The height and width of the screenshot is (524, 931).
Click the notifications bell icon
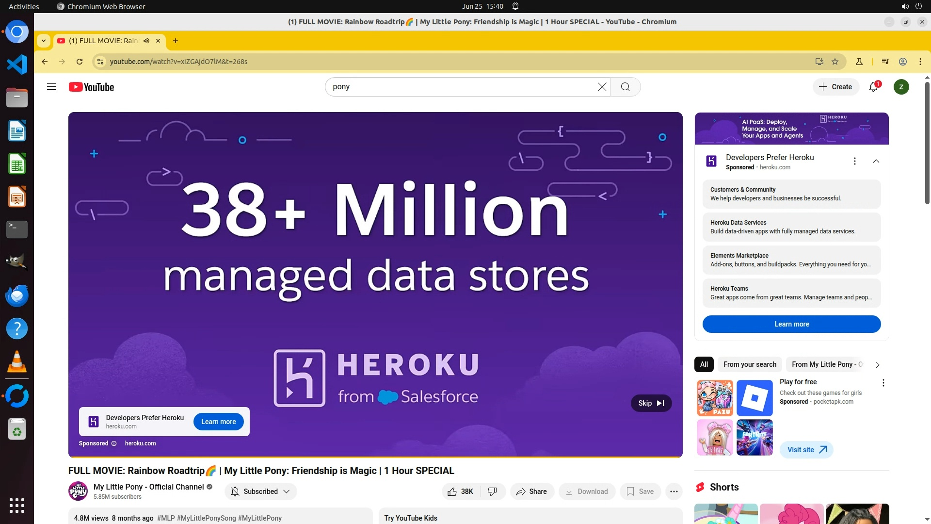tap(873, 87)
